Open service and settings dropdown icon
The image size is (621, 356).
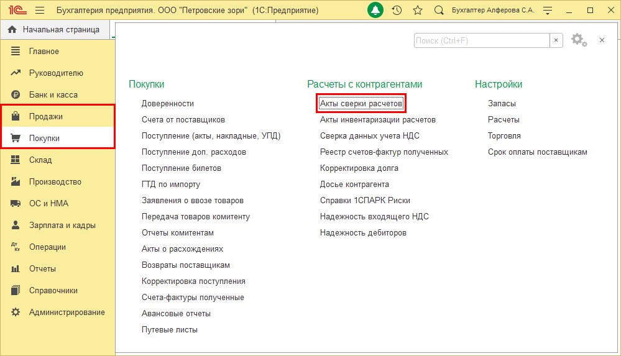point(548,11)
